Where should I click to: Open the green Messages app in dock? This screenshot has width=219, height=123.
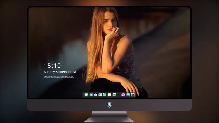pyautogui.click(x=86, y=95)
